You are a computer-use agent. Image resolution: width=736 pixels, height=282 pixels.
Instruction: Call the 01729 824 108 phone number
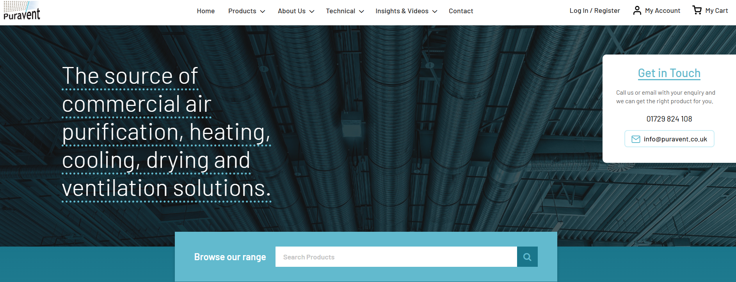669,119
